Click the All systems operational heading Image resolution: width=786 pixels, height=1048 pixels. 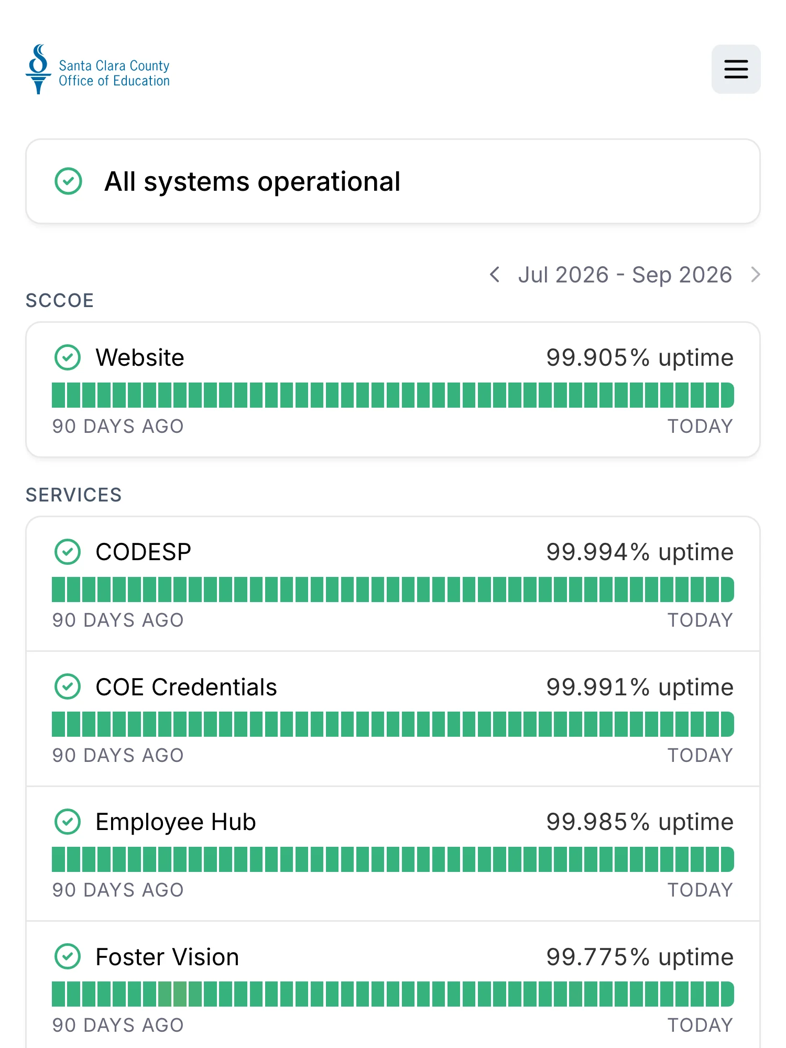pyautogui.click(x=253, y=182)
